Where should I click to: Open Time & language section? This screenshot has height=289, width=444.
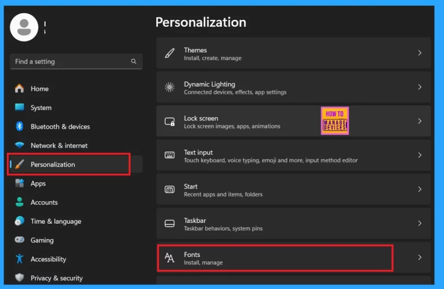[76, 221]
